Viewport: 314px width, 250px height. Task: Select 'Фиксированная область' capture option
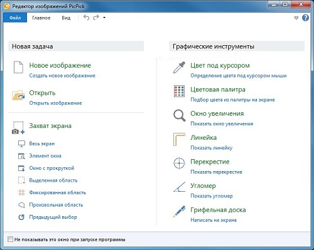58,192
